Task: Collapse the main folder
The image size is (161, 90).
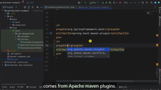Action: pyautogui.click(x=8, y=19)
